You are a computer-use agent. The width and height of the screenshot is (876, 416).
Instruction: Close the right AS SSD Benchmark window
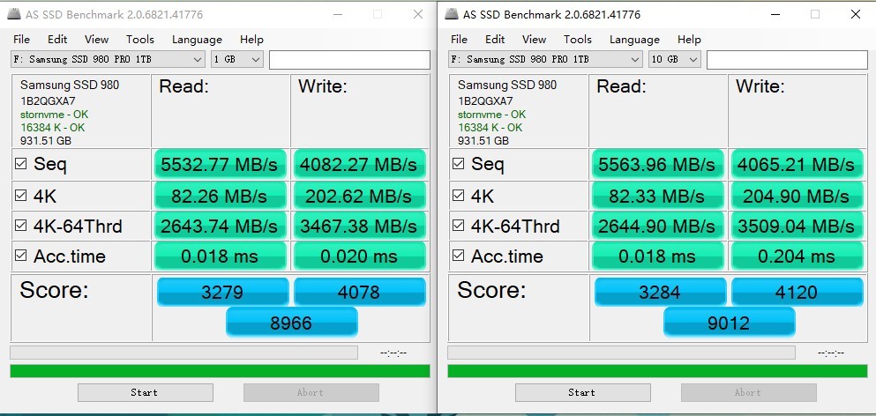[856, 14]
